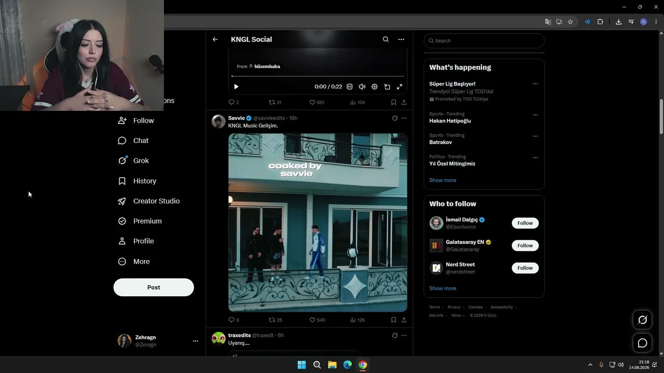Image resolution: width=664 pixels, height=373 pixels.
Task: Repost the post with 21 reposts
Action: (275, 103)
